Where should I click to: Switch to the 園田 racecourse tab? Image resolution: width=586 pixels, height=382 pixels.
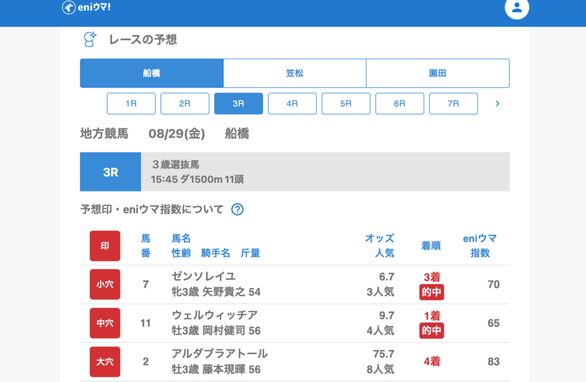pyautogui.click(x=438, y=73)
